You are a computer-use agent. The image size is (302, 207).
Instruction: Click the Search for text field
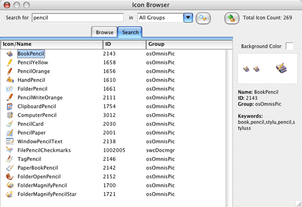pyautogui.click(x=78, y=18)
